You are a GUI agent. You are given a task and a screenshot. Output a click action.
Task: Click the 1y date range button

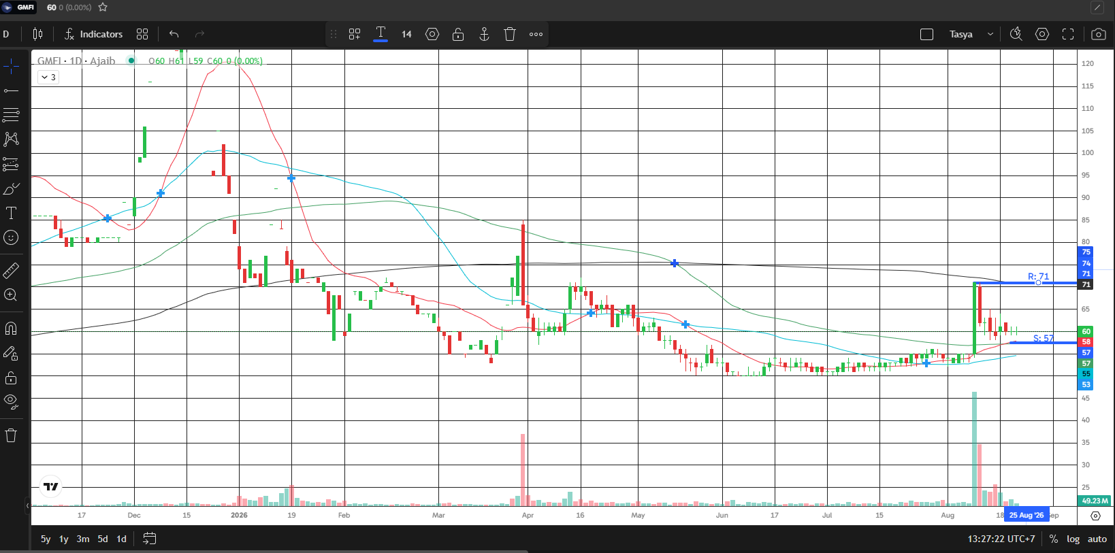point(64,539)
